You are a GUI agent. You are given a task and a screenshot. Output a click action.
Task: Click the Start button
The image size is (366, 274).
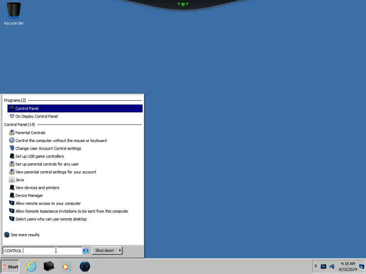pos(10,267)
